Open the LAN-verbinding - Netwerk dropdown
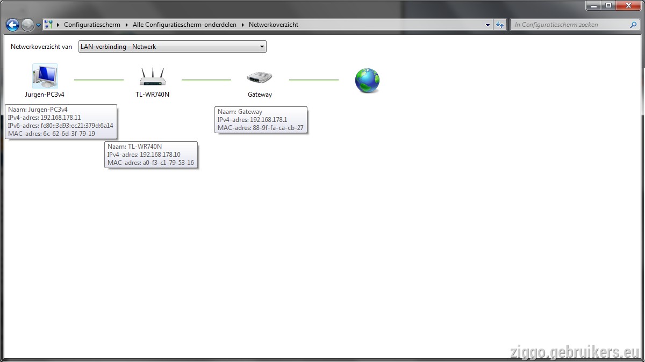The width and height of the screenshot is (645, 362). coord(172,47)
